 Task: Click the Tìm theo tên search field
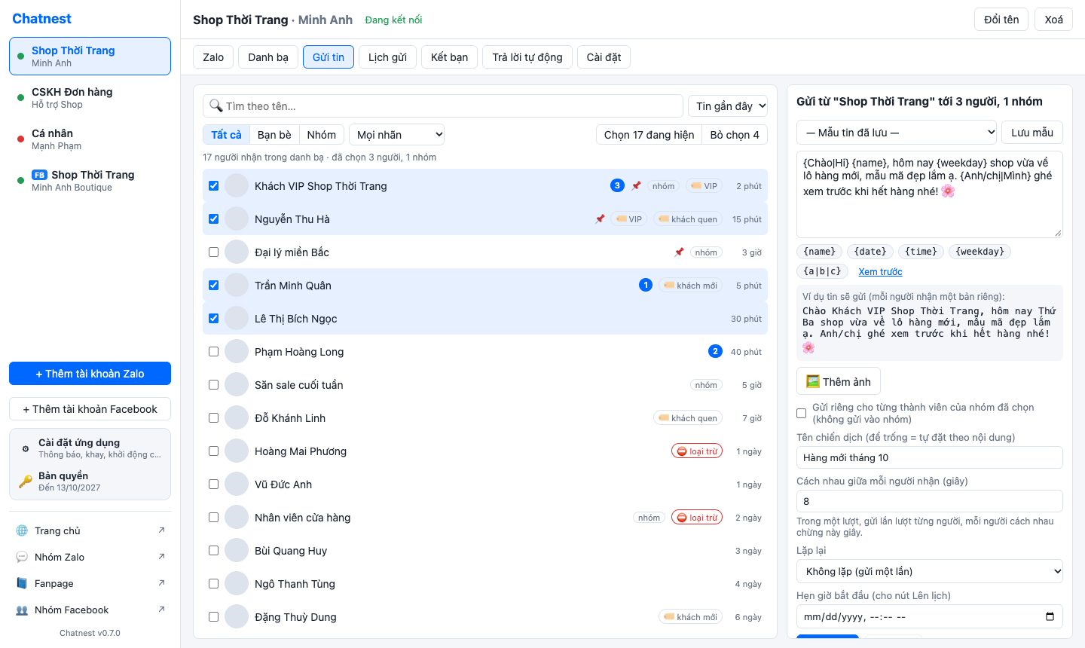[443, 106]
